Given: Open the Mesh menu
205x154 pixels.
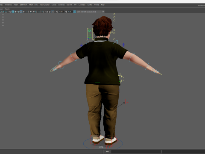Looking at the screenshot, I should coord(16,5).
